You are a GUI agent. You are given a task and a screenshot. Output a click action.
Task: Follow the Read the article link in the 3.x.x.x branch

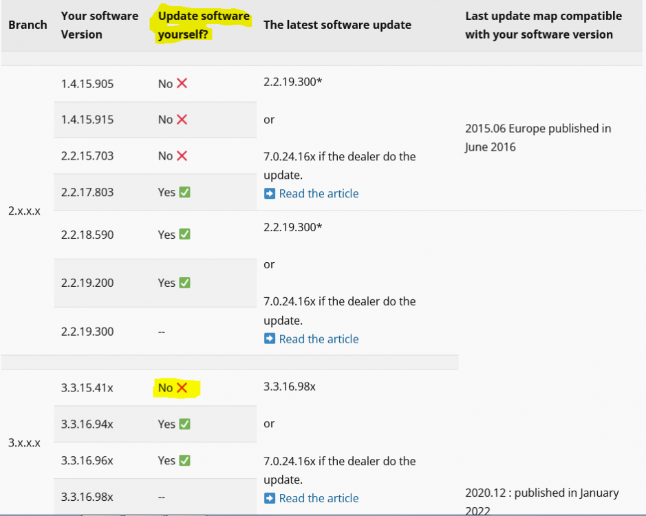(x=319, y=498)
